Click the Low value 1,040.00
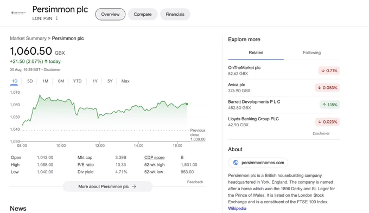The height and width of the screenshot is (213, 369). [x=45, y=172]
